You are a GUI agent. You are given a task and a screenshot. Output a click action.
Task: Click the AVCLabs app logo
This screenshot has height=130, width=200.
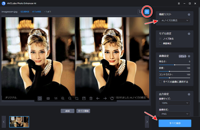(x=3, y=3)
